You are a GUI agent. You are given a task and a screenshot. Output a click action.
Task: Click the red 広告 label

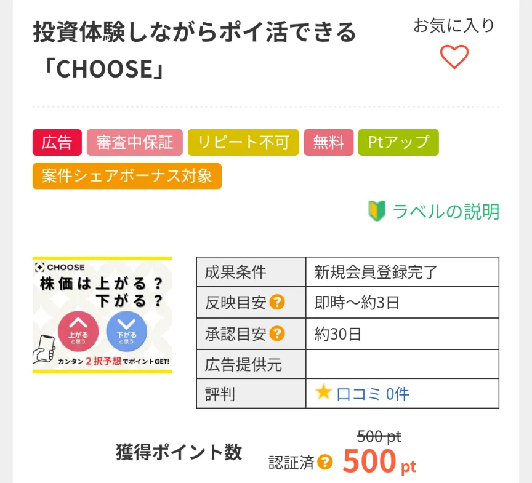(x=57, y=142)
